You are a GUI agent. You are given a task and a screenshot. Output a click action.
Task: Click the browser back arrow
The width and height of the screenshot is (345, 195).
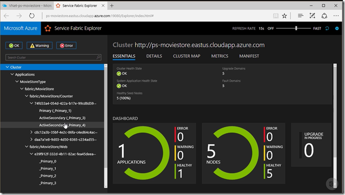point(6,16)
